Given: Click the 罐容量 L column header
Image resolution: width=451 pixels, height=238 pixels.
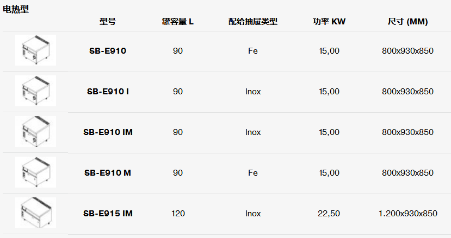Looking at the screenshot, I should tap(178, 22).
